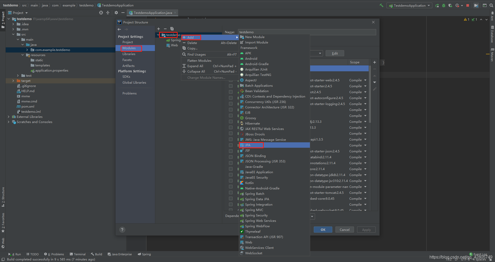Tick export checkbox for the ot-autoconfigure:2.4.5 row
The width and height of the screenshot is (495, 262).
click(231, 98)
